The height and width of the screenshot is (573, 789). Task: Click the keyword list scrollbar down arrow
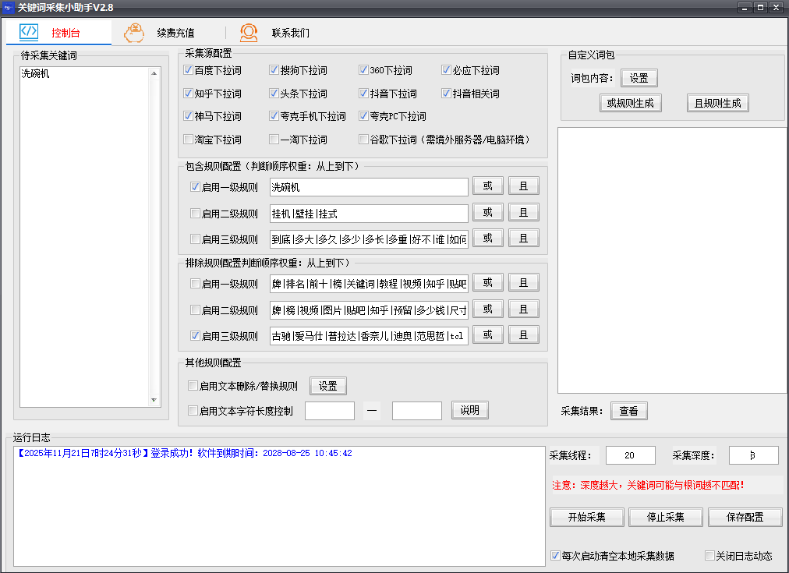tap(154, 400)
